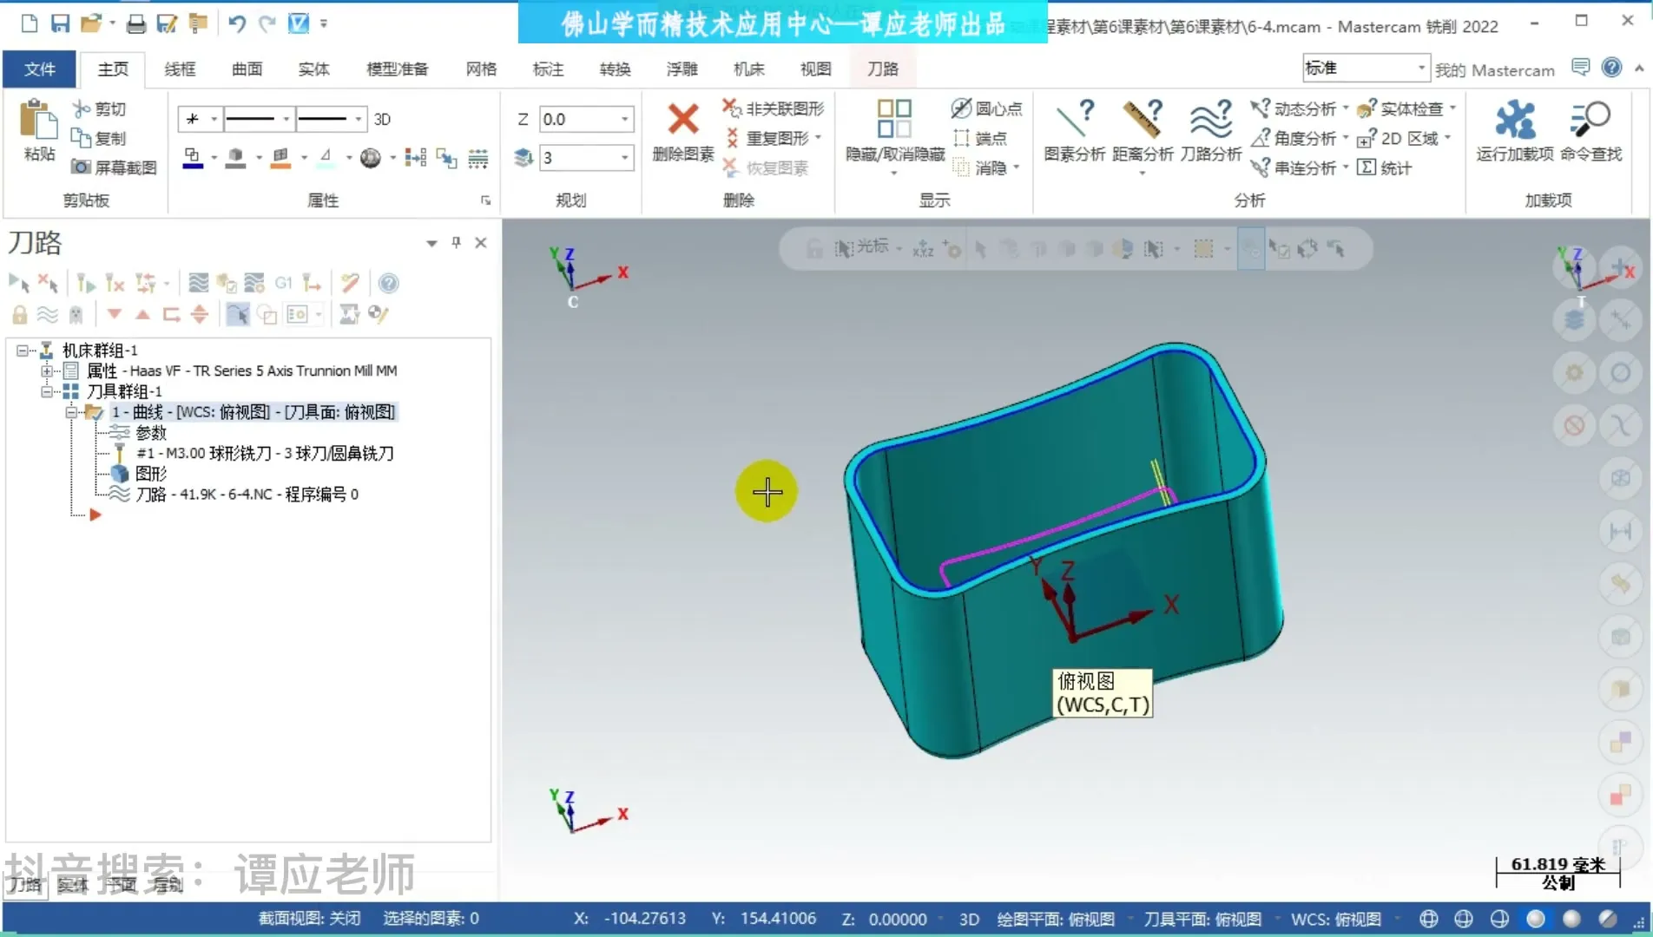Viewport: 1653px width, 937px height.
Task: Expand the 属性 Haas VF tree node
Action: click(47, 371)
